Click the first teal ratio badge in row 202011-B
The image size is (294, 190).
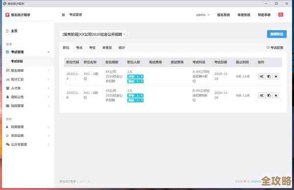[x=135, y=95]
